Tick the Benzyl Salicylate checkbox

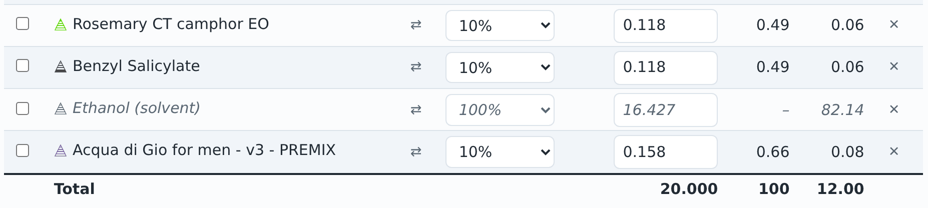tap(23, 65)
